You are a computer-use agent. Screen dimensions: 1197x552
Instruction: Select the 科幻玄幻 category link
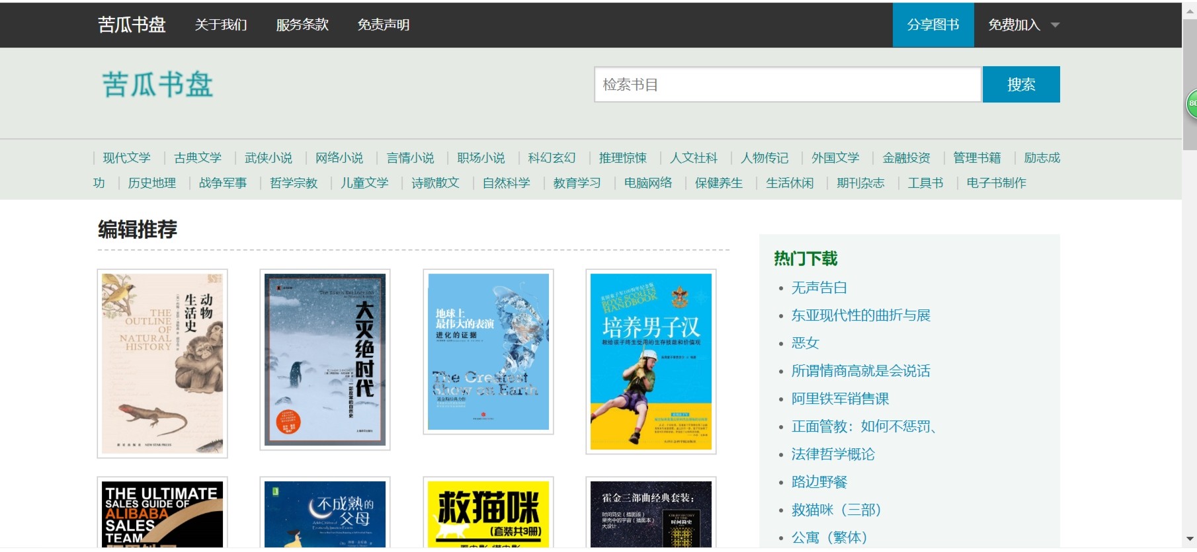(x=551, y=158)
